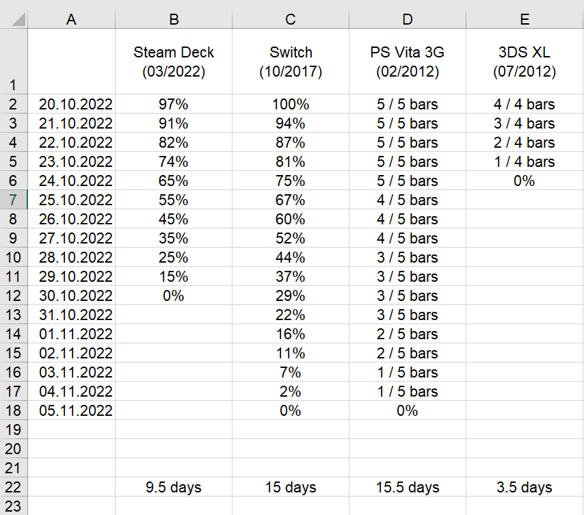Click the Steam Deck 15% cell

pyautogui.click(x=174, y=276)
